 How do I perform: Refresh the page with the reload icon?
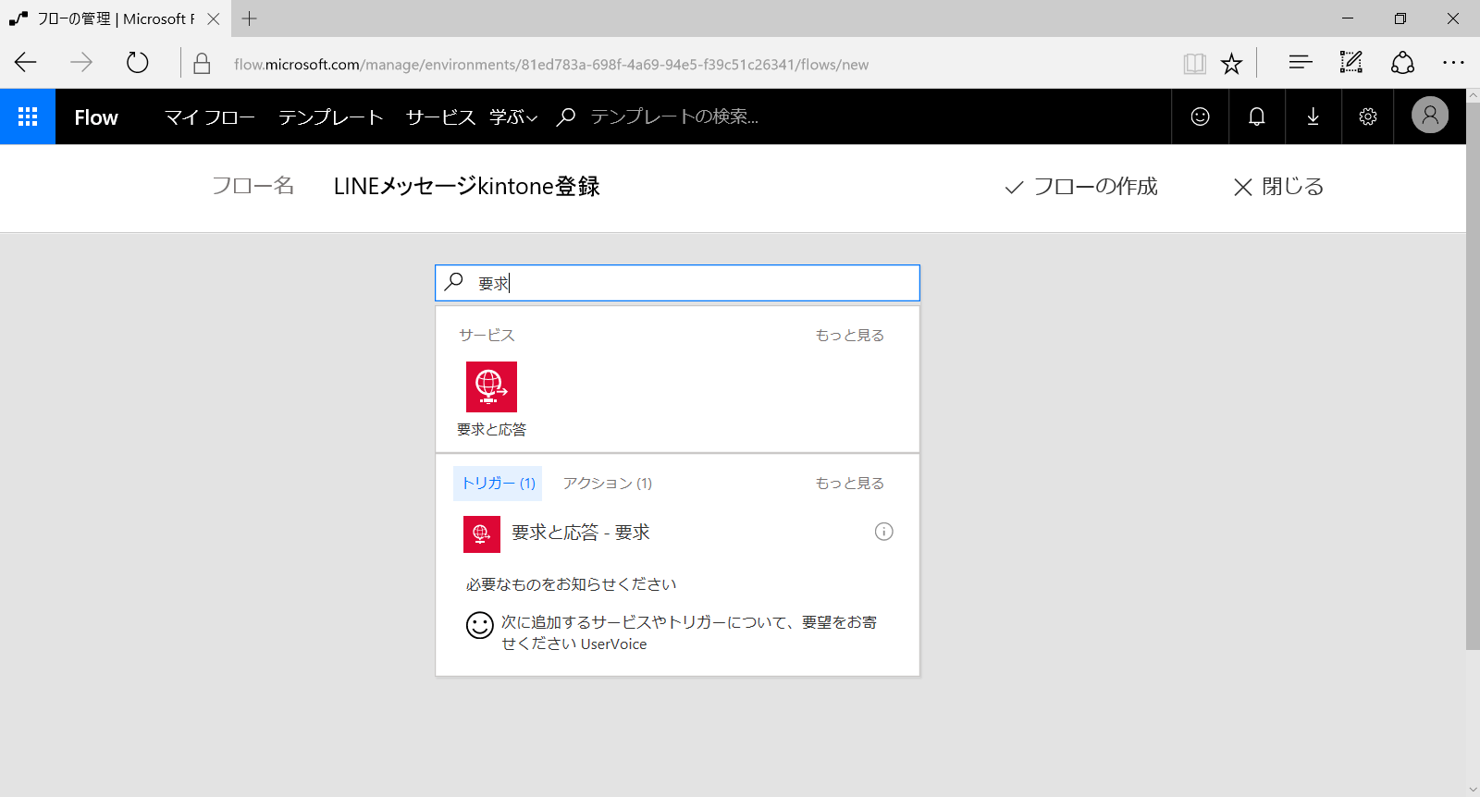[x=137, y=63]
